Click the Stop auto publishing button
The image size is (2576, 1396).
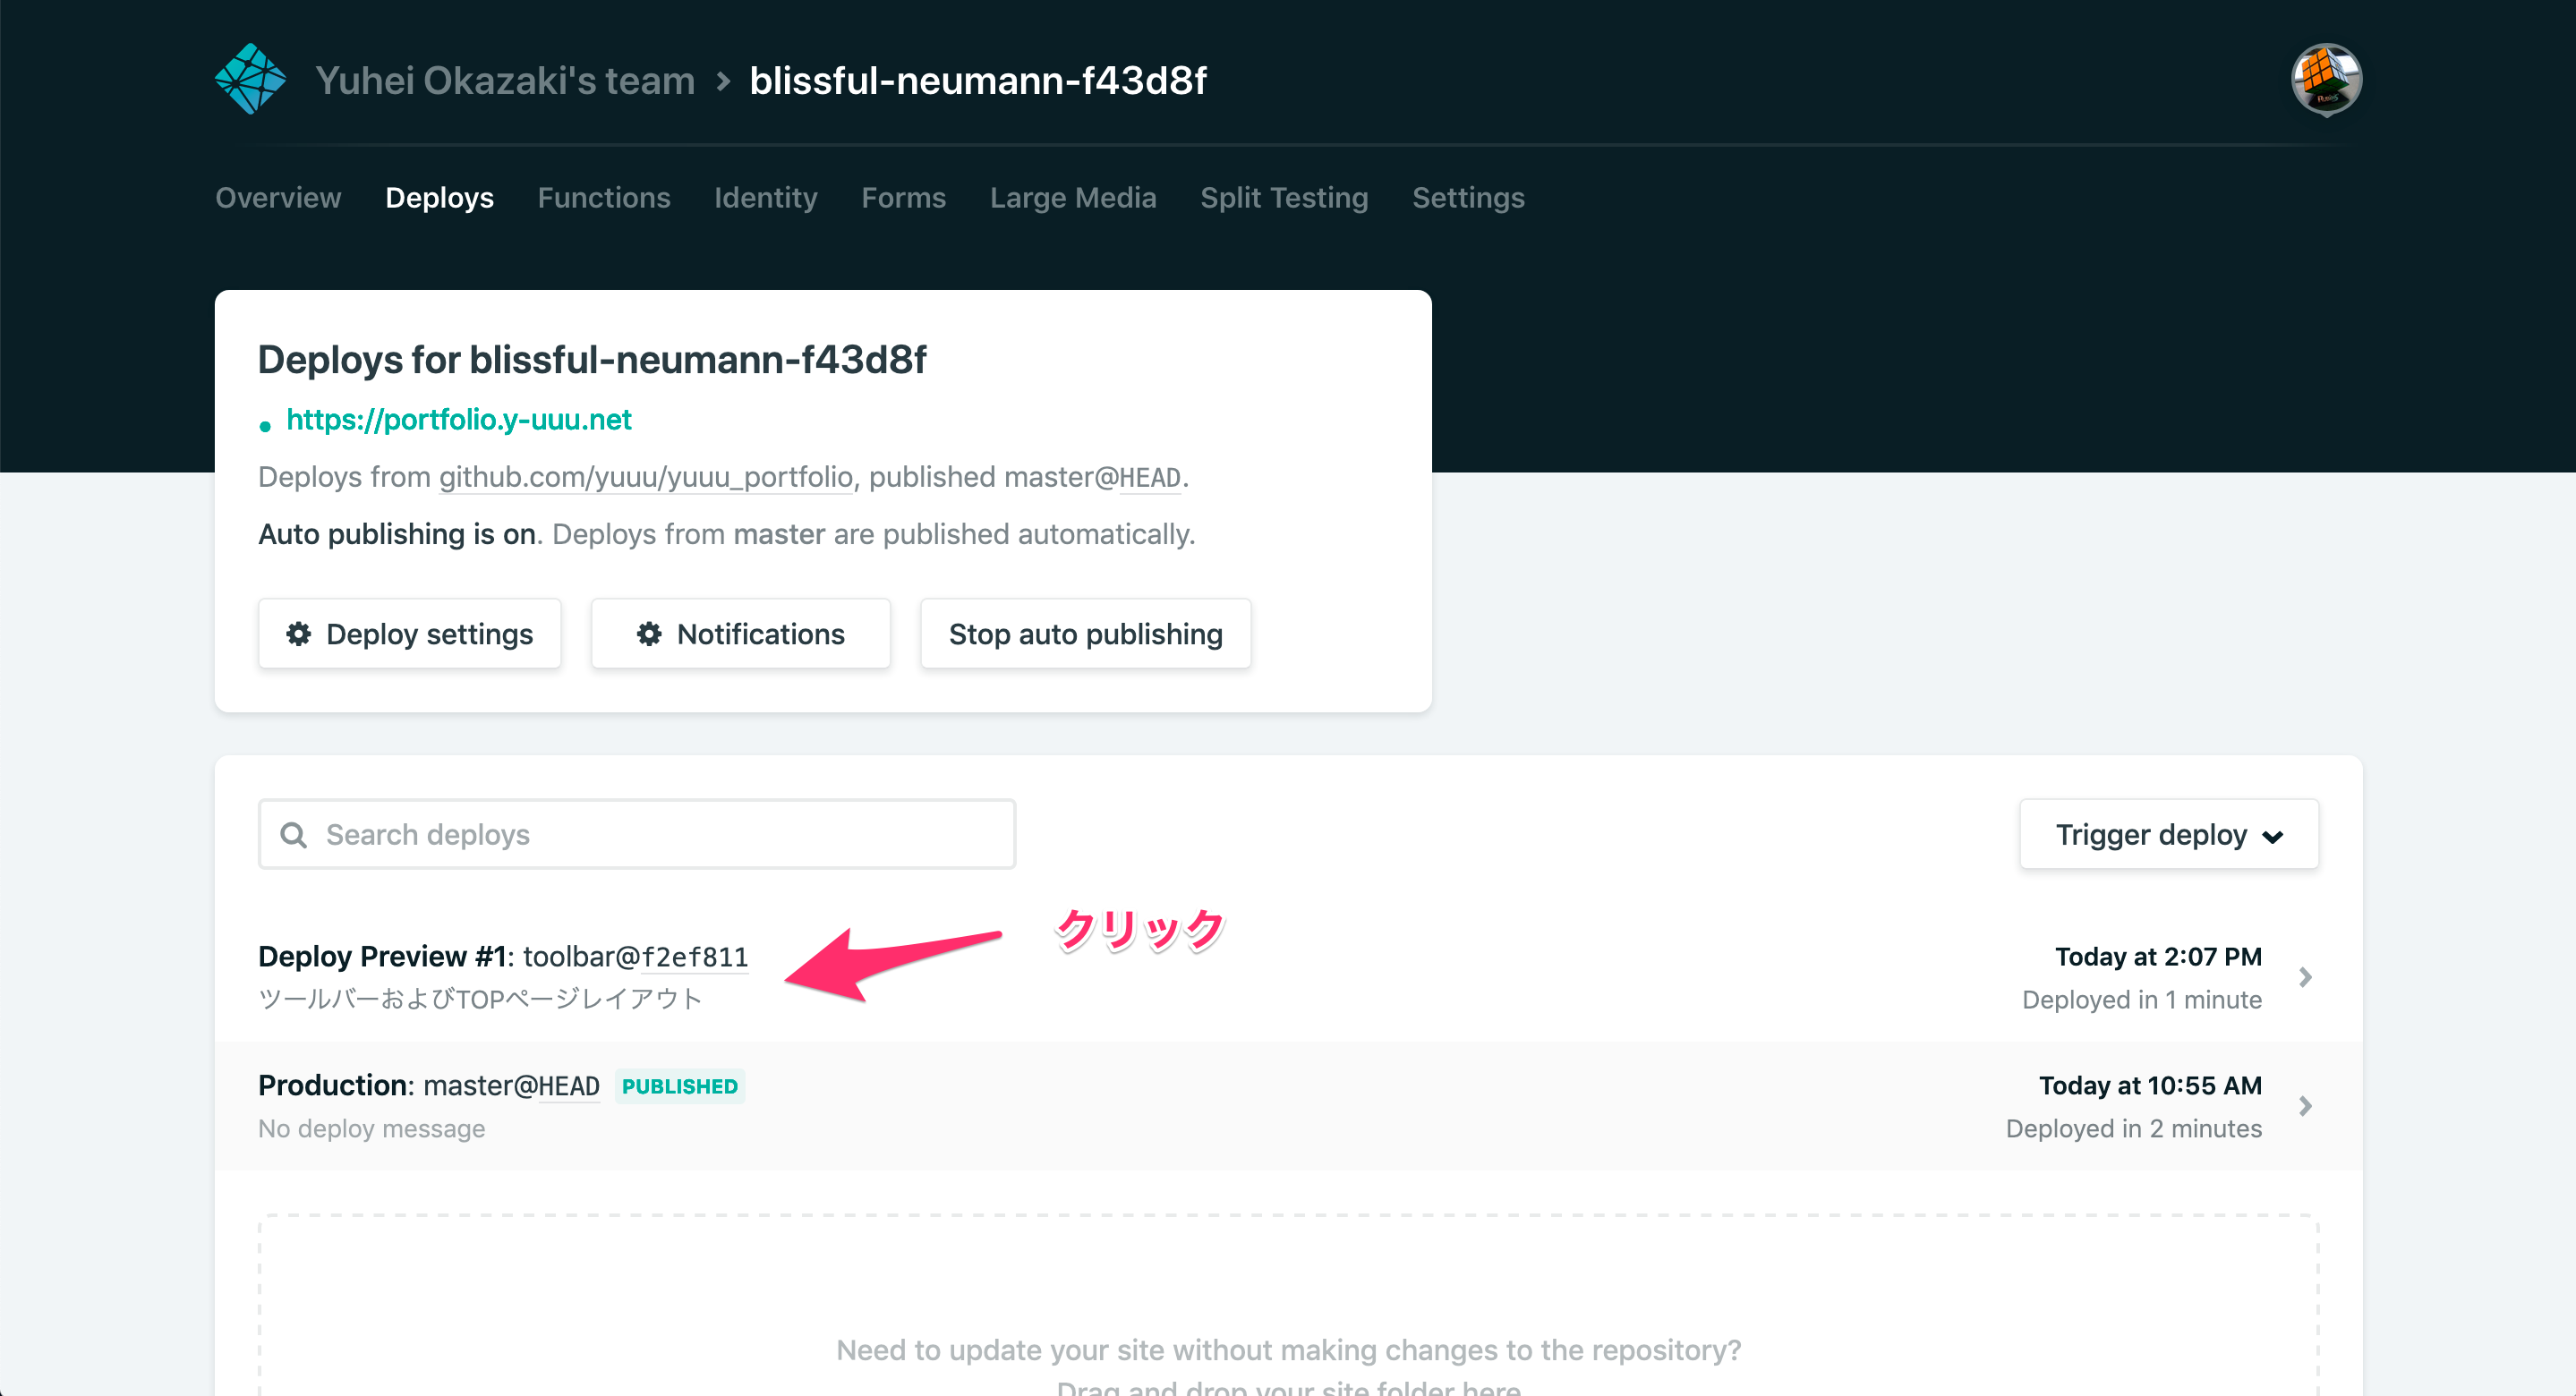tap(1085, 634)
